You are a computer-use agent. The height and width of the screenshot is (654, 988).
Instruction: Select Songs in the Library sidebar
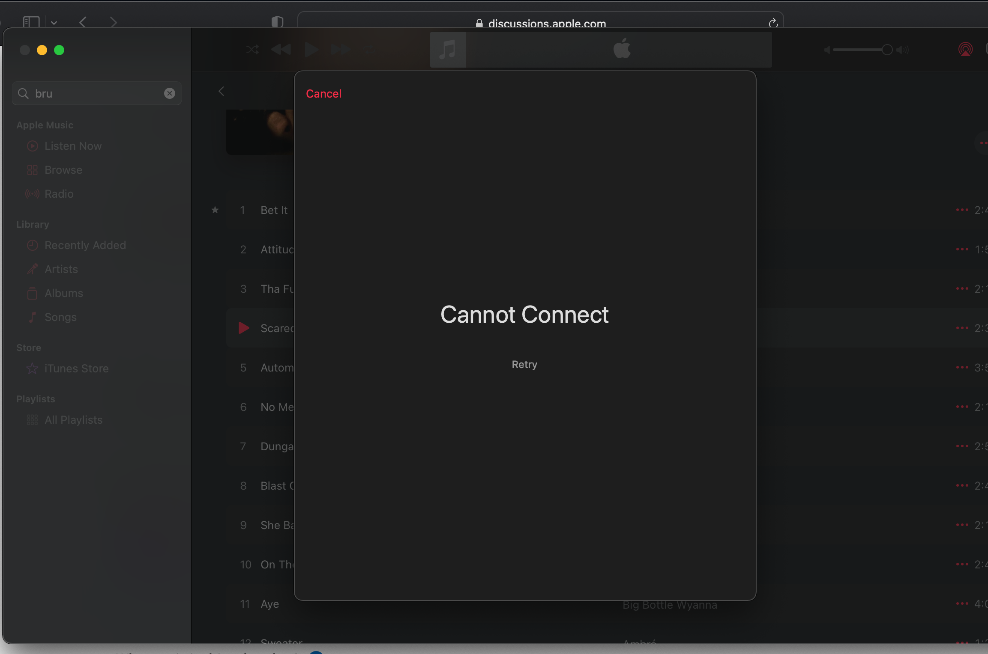(61, 317)
